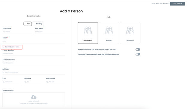
Task: Click the 'Contact Information' section label
Action: click(x=34, y=16)
